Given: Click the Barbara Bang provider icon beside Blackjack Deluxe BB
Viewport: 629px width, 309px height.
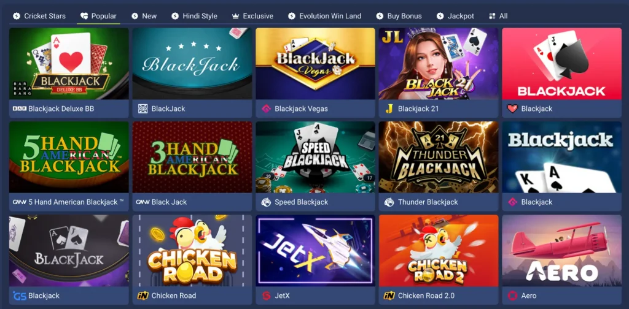Looking at the screenshot, I should pos(19,109).
